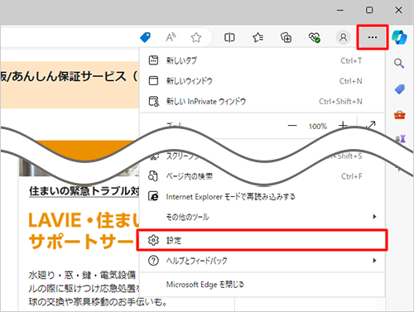Open Browser essentials heart icon
The image size is (414, 312).
pos(314,37)
